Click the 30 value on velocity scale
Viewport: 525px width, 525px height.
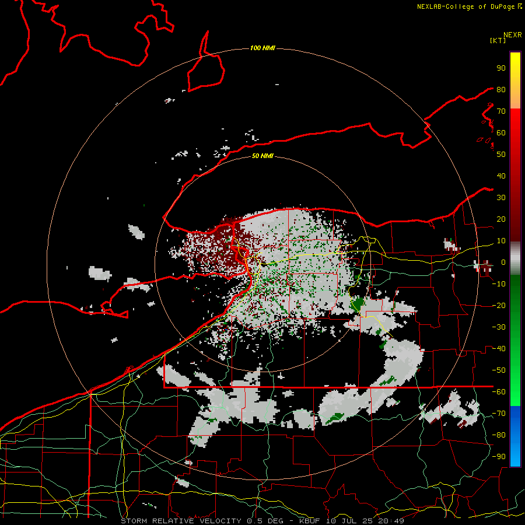click(x=501, y=198)
